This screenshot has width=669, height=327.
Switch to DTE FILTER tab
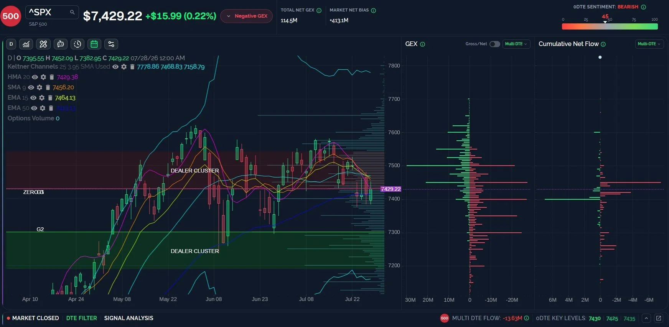[82, 318]
